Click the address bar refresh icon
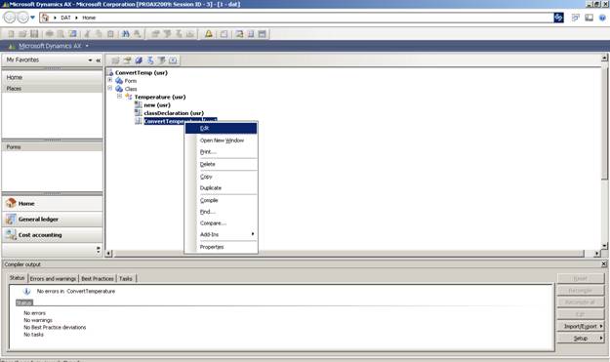Image resolution: width=610 pixels, height=362 pixels. point(558,18)
